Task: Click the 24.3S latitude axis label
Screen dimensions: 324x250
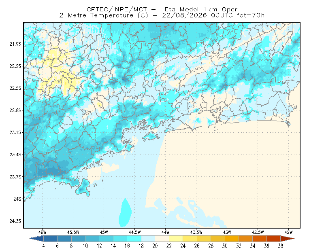Action: (15, 221)
